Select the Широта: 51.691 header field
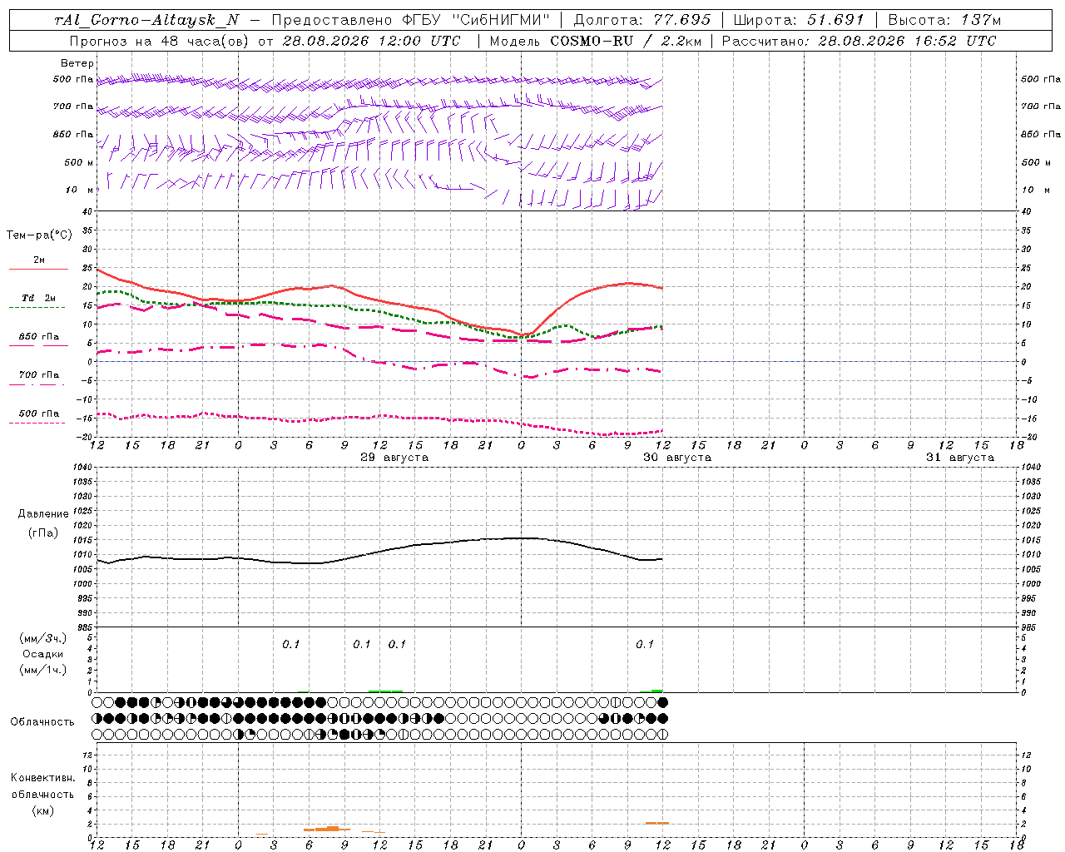 point(799,20)
